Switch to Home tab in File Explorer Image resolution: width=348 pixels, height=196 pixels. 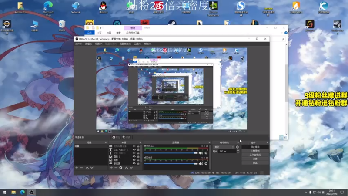tap(99, 33)
